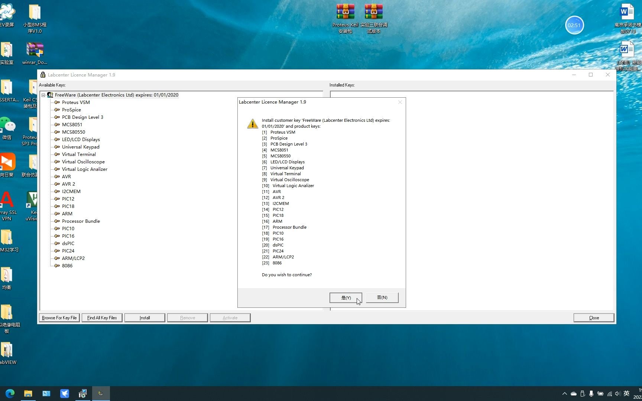Open the 南京承诺书模板0713 Word document
The width and height of the screenshot is (642, 401).
[628, 19]
